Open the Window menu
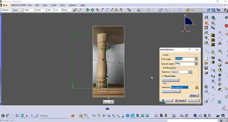This screenshot has width=228, height=122. click(x=73, y=5)
